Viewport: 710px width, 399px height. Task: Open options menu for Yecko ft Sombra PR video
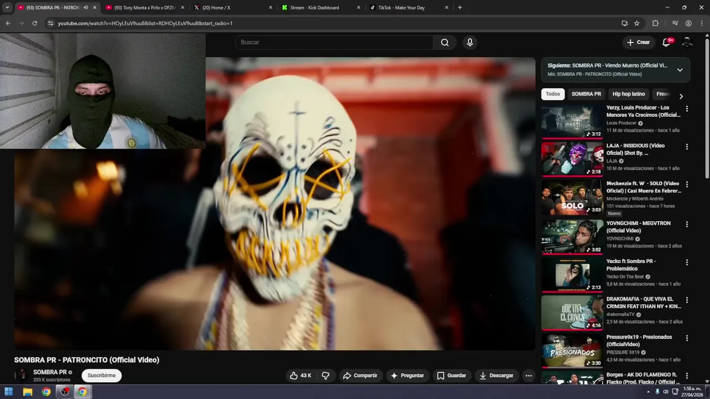pyautogui.click(x=687, y=262)
